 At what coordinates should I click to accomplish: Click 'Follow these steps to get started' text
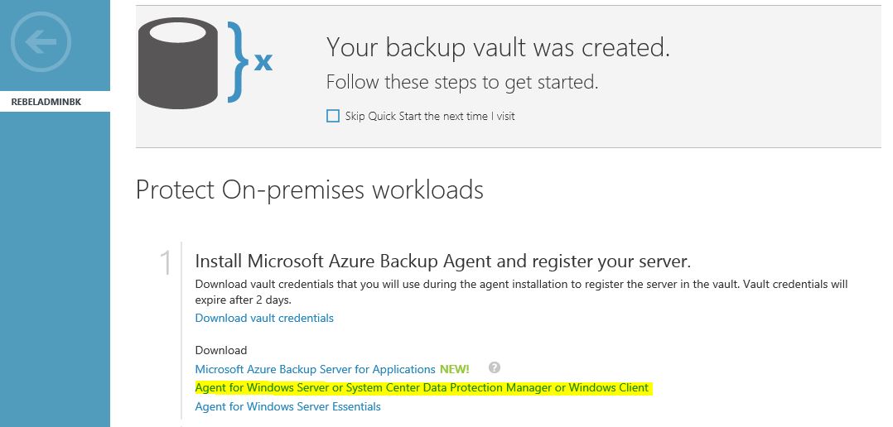pos(462,82)
